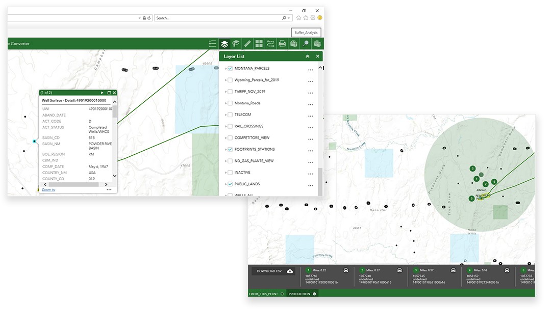Click the Zoom to link
This screenshot has width=551, height=309.
click(48, 189)
